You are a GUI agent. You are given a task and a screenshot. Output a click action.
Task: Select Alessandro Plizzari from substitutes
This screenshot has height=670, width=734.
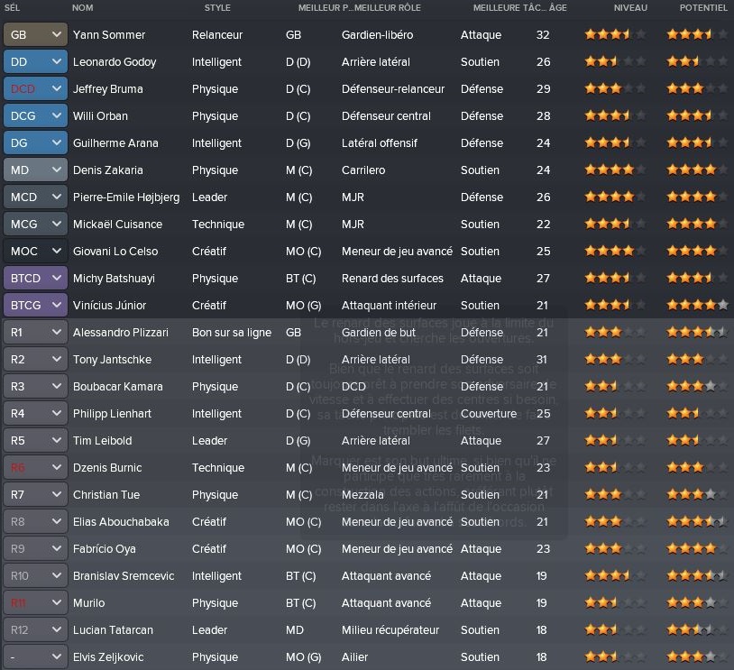coord(121,333)
